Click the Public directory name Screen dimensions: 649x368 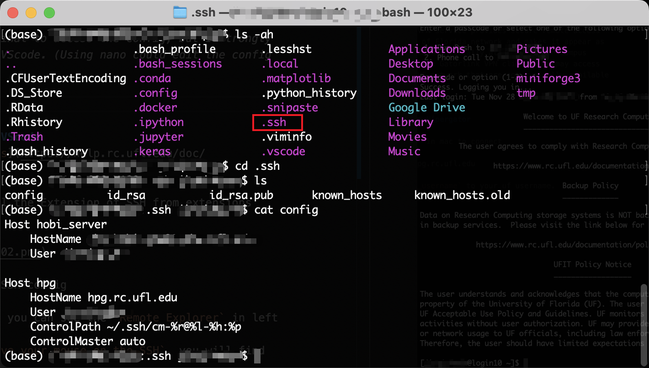tap(536, 63)
